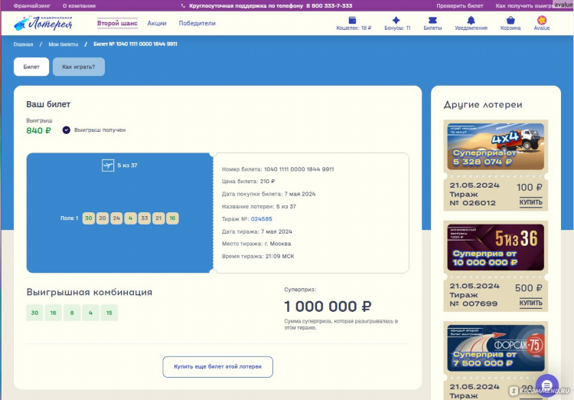The height and width of the screenshot is (400, 574).
Task: Click Место тиража: г. Москва text
Action: 256,244
